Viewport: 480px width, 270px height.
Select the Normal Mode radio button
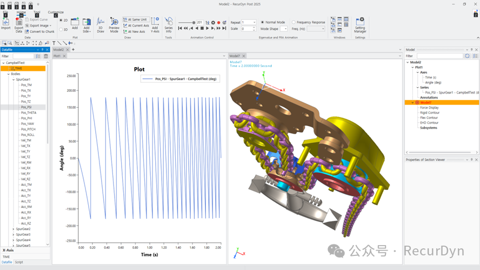[263, 22]
